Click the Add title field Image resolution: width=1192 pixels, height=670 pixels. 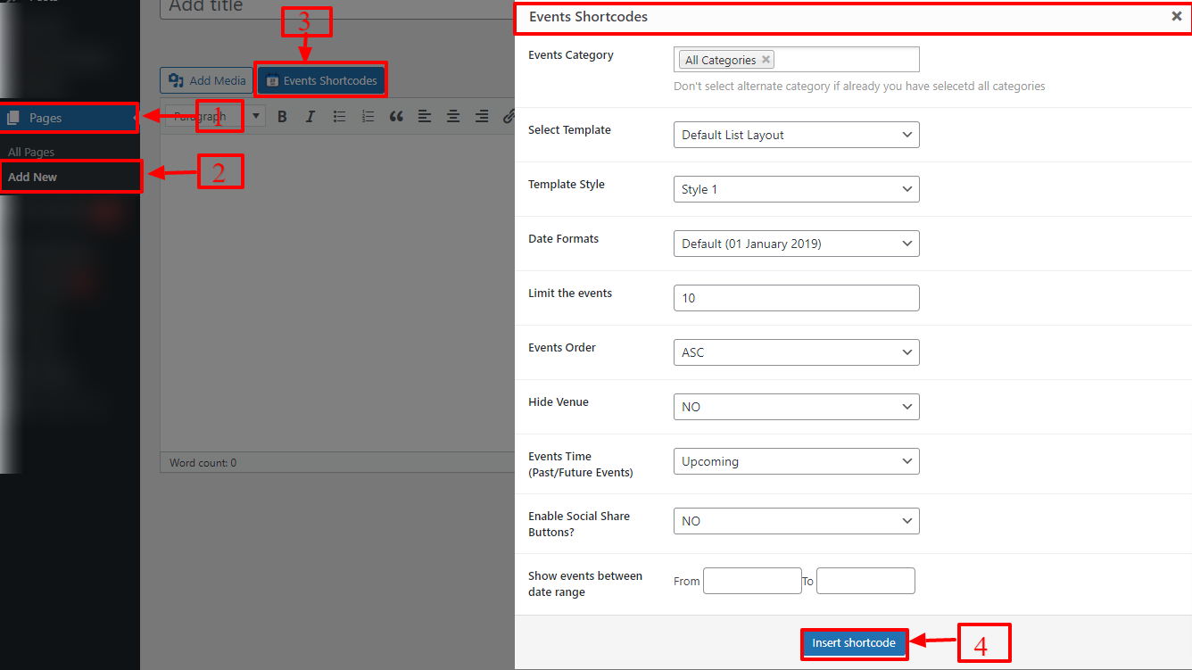tap(337, 7)
